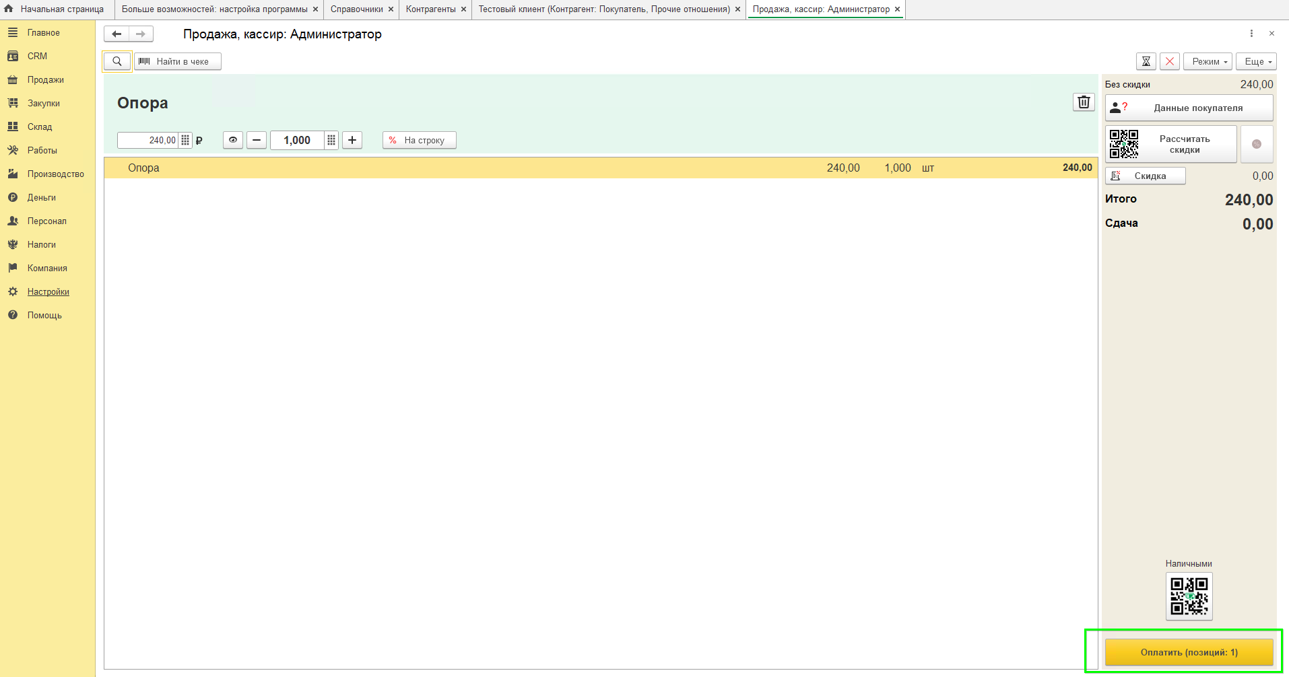Open the three-dots options menu
This screenshot has height=677, width=1289.
pos(1251,34)
